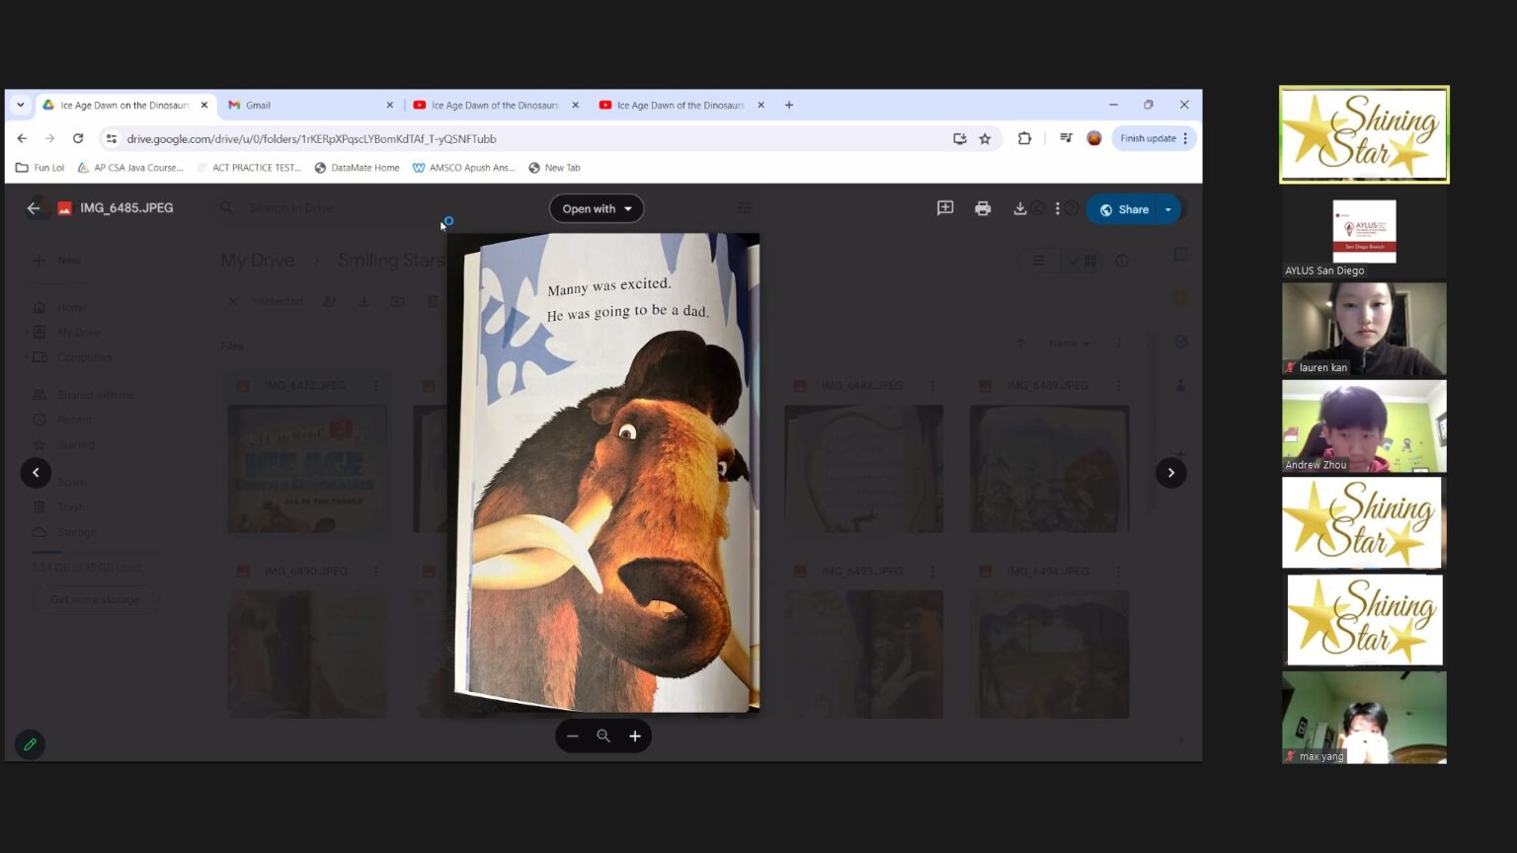
Task: Open the Share options dropdown arrow
Action: click(1168, 209)
